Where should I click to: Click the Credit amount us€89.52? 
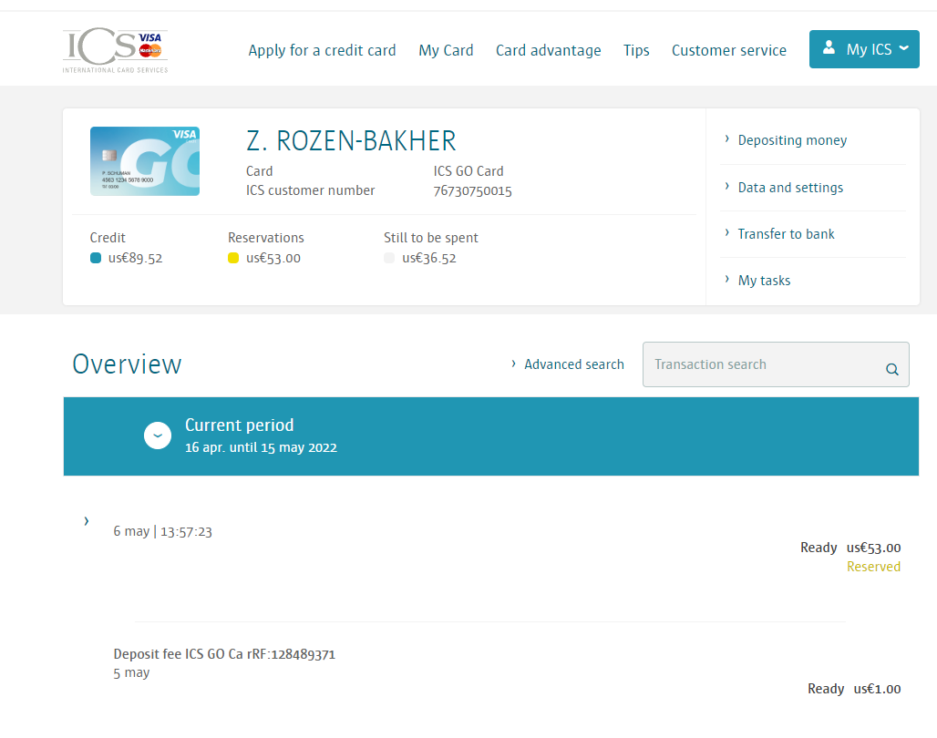point(135,258)
